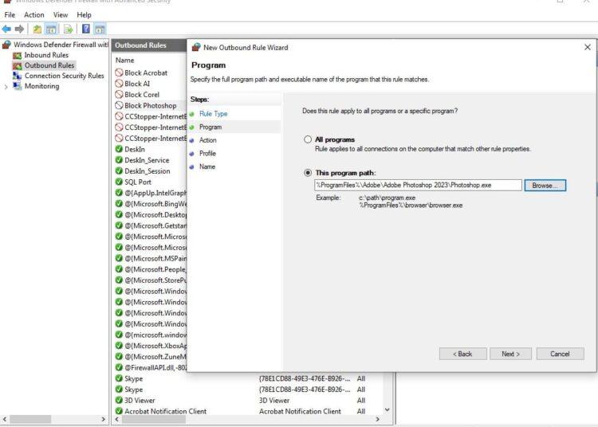
Task: Click the Export List toolbar icon
Action: coord(69,29)
